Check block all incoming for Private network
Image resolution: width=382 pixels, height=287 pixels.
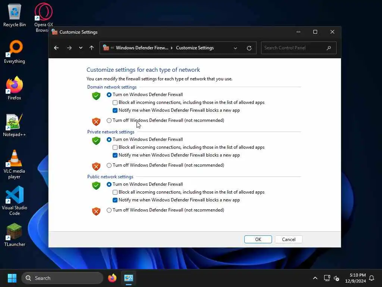(115, 147)
